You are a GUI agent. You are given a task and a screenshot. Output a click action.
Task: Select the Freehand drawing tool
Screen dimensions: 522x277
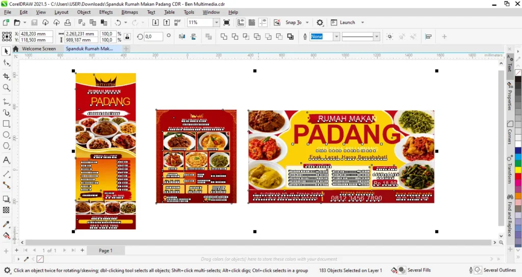pyautogui.click(x=6, y=101)
